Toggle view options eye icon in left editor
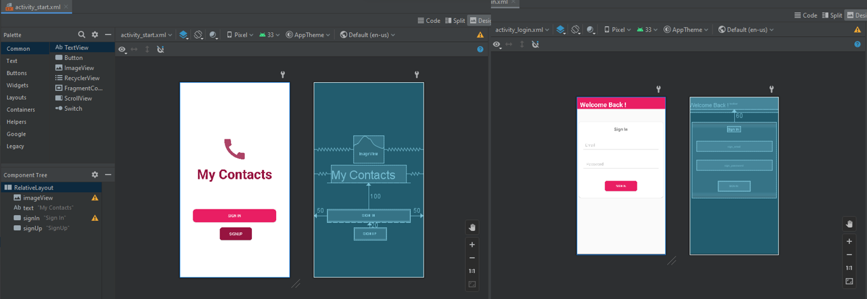867x299 pixels. 122,49
